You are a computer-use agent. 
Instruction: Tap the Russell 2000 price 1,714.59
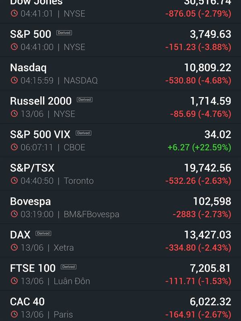tap(211, 101)
